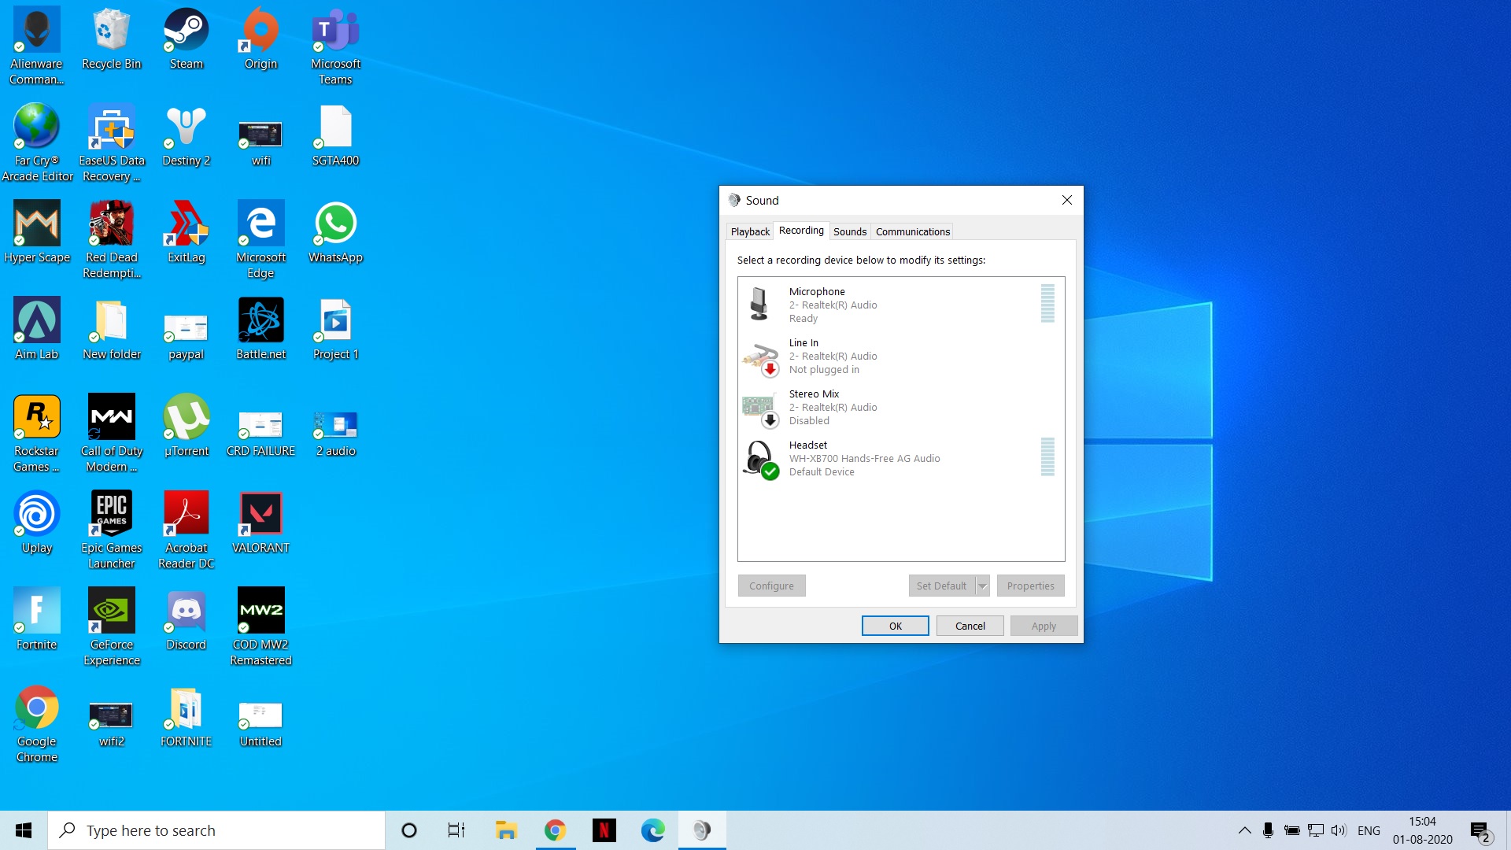Screen dimensions: 1511x850
Task: Open Netflix from the taskbar
Action: (x=604, y=830)
